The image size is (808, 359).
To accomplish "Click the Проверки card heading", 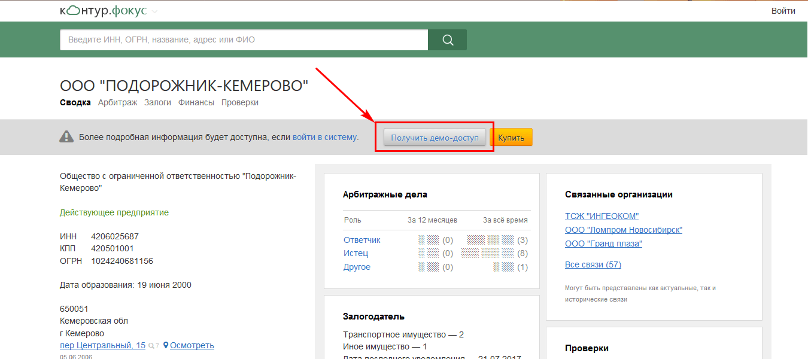I will tap(587, 348).
